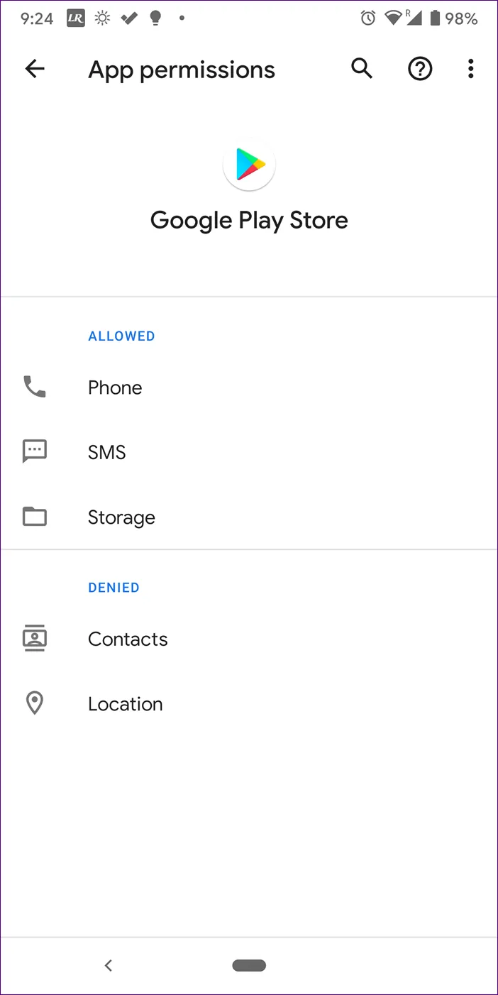The width and height of the screenshot is (498, 995).
Task: Select the Location permission
Action: point(126,704)
